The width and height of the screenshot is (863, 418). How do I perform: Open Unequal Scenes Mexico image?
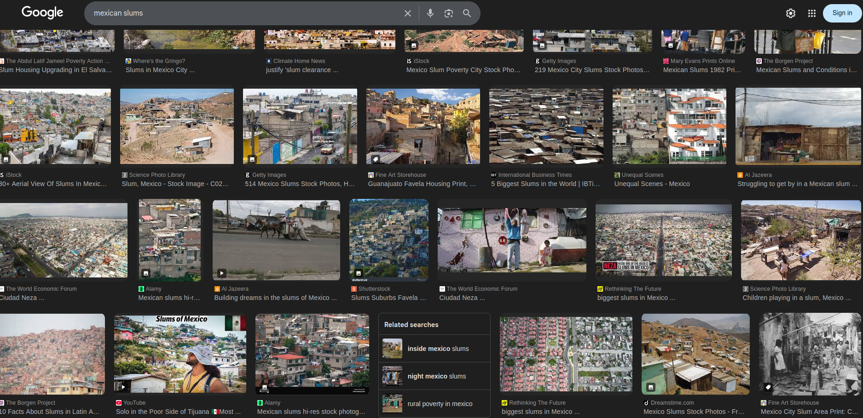669,126
